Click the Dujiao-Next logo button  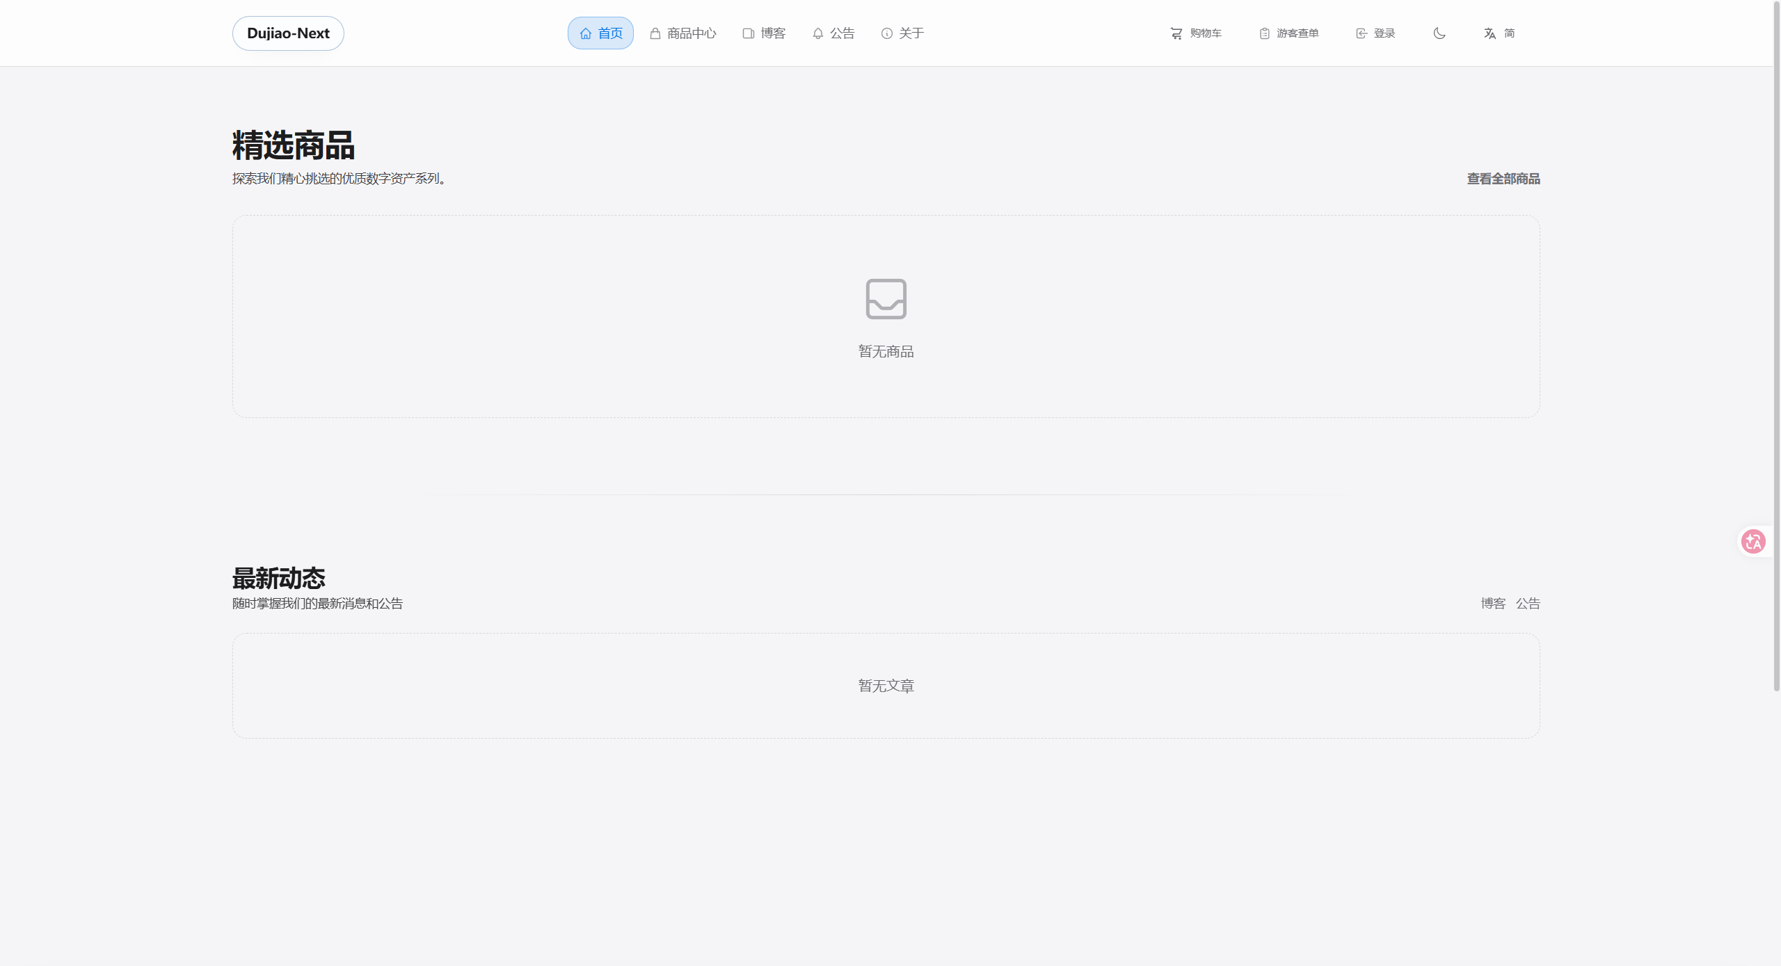coord(288,33)
